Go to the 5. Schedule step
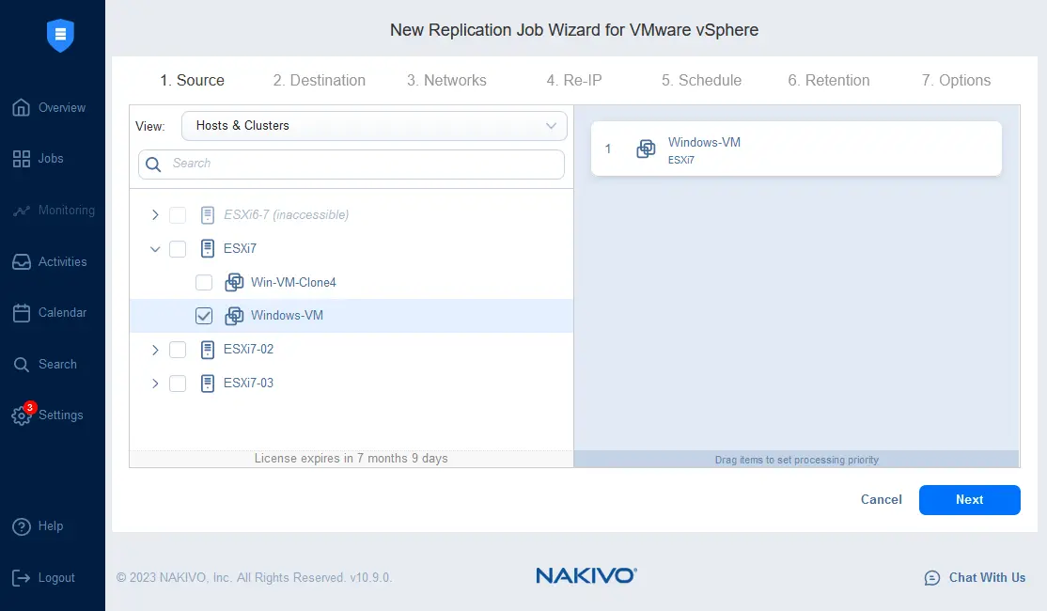Screen dimensions: 1047x611 point(701,80)
